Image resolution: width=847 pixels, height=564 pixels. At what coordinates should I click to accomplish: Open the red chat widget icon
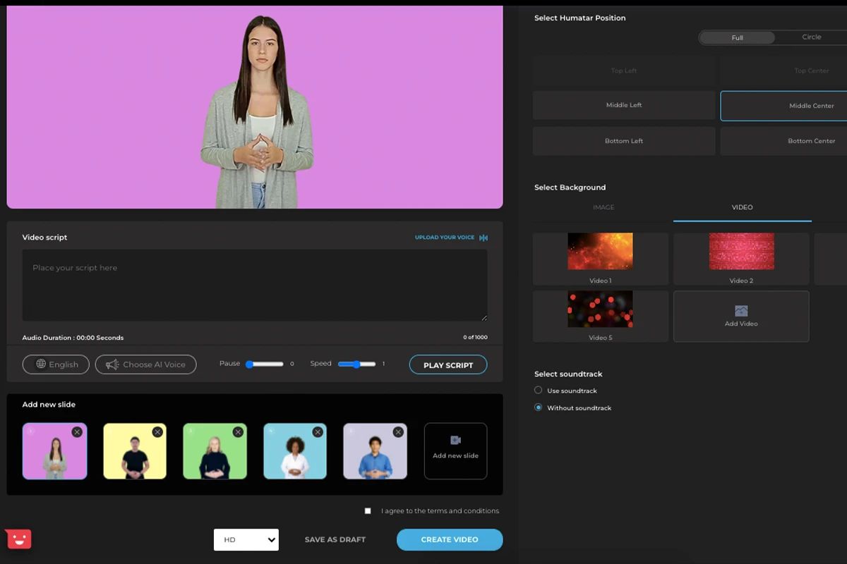click(18, 539)
